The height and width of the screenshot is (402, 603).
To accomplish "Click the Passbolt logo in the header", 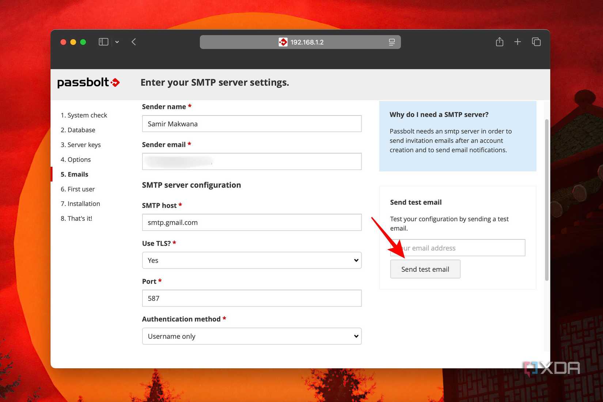I will pyautogui.click(x=88, y=83).
